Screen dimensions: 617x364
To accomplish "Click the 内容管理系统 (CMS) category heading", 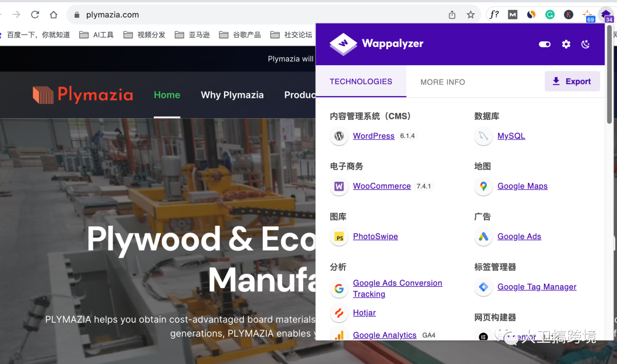I will pyautogui.click(x=371, y=116).
